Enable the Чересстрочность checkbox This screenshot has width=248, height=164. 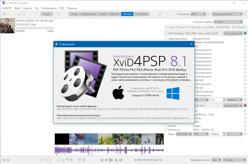click(x=166, y=39)
